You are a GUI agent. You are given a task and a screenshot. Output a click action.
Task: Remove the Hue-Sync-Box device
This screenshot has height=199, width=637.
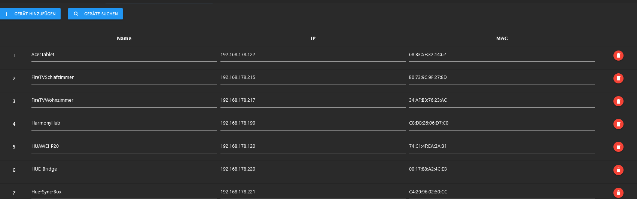pyautogui.click(x=618, y=193)
